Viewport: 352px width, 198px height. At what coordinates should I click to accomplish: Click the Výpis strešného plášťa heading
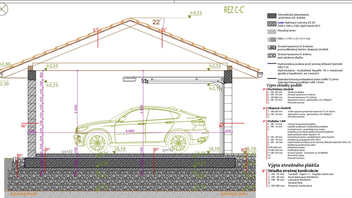[293, 165]
